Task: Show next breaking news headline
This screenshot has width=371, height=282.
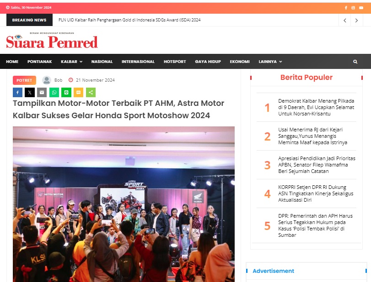Action: click(356, 20)
